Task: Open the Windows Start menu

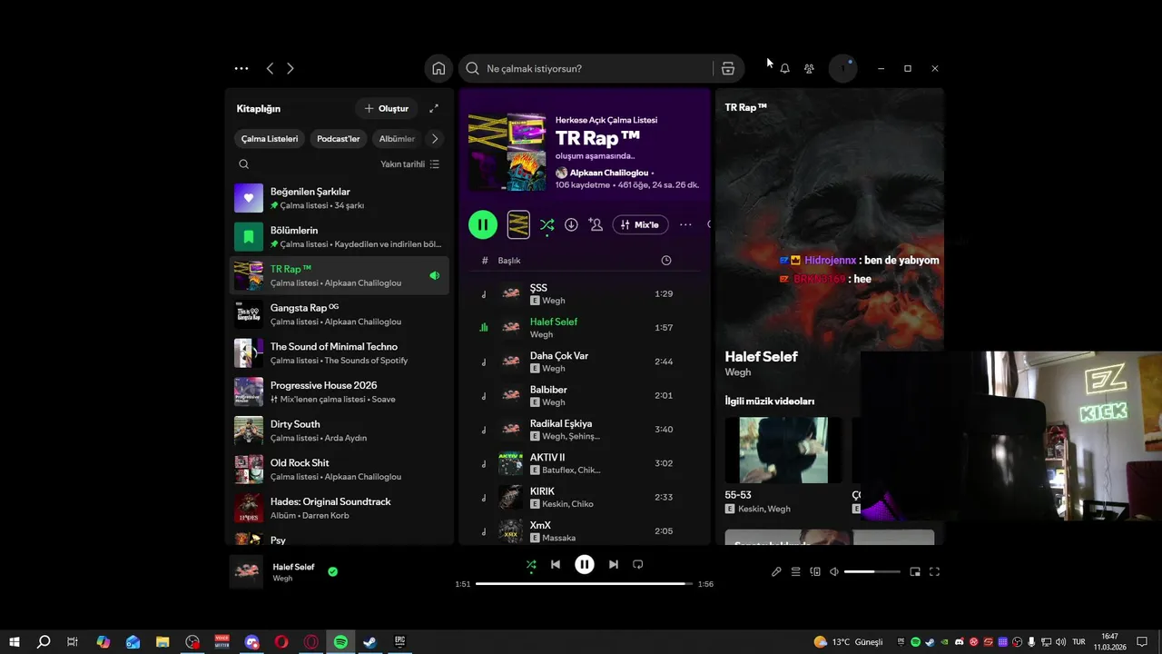Action: [15, 642]
